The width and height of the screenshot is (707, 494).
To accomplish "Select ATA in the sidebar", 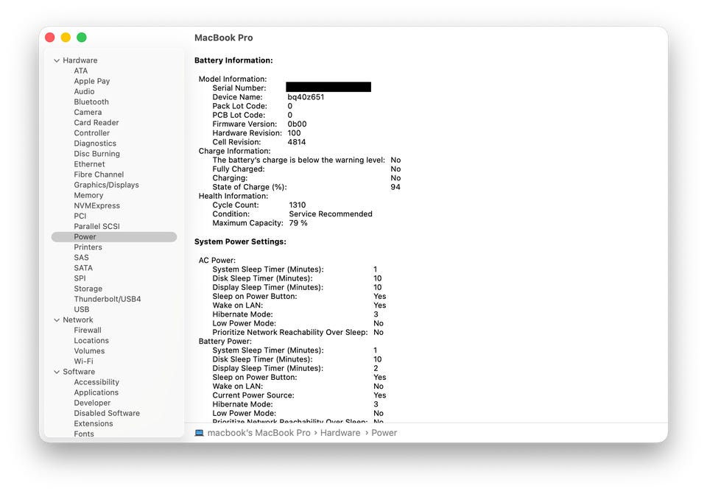I will pyautogui.click(x=81, y=71).
